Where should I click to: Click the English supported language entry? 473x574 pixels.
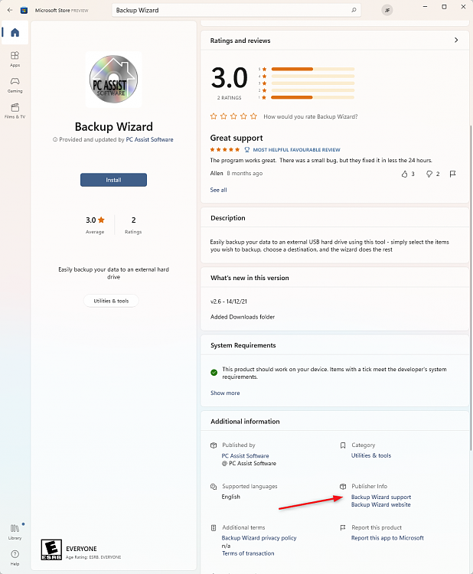tap(231, 497)
